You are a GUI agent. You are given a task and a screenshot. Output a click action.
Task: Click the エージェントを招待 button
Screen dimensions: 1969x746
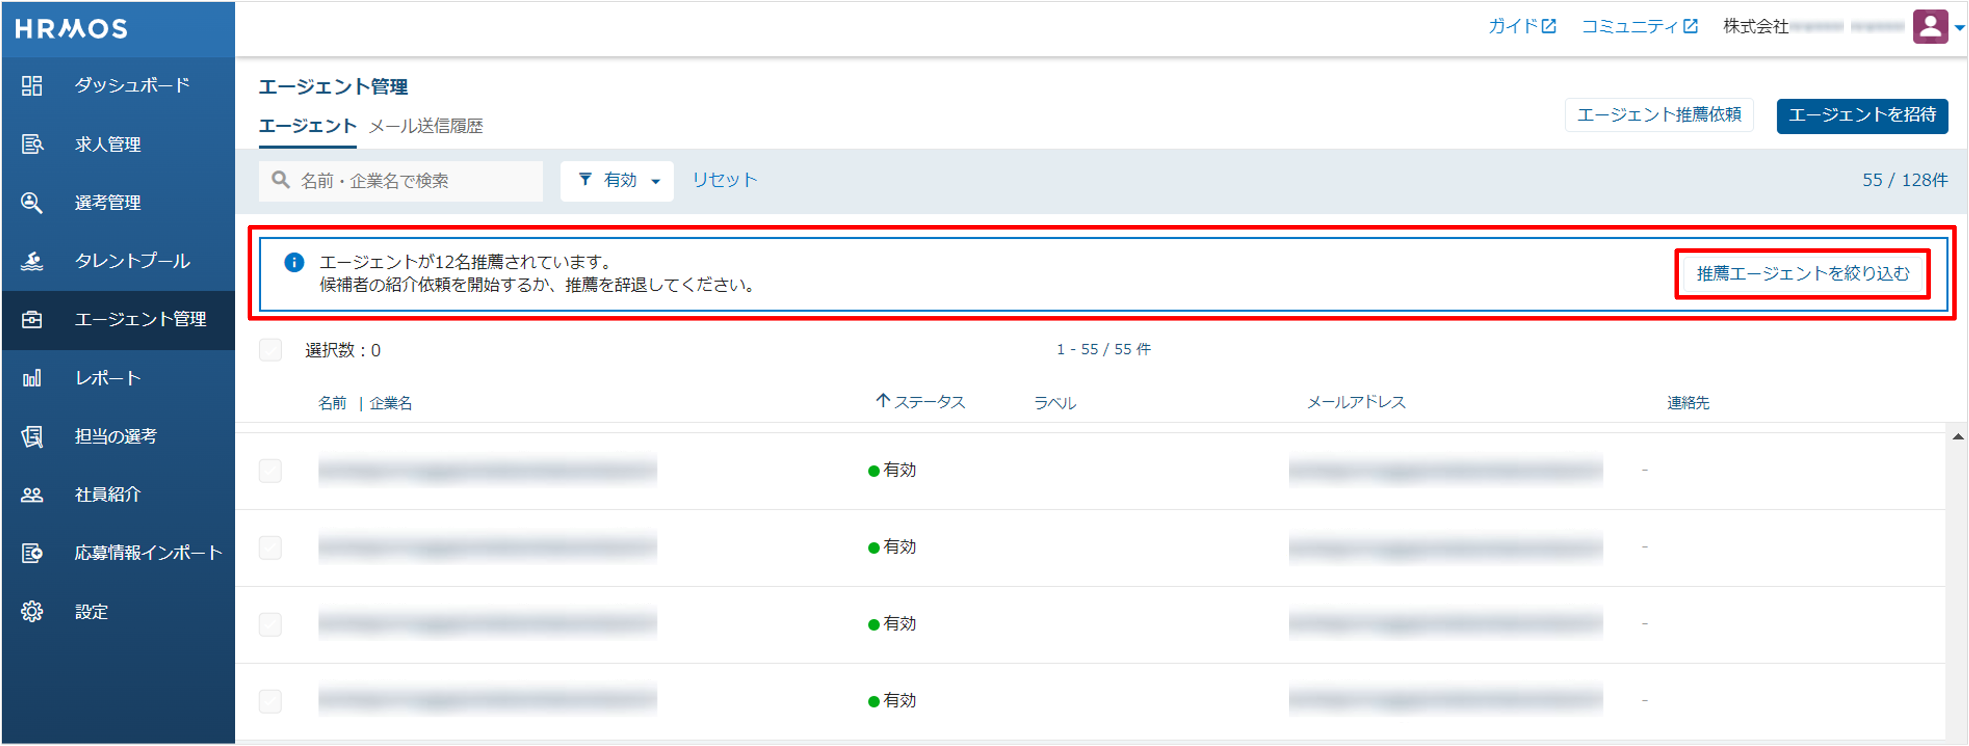(1862, 115)
